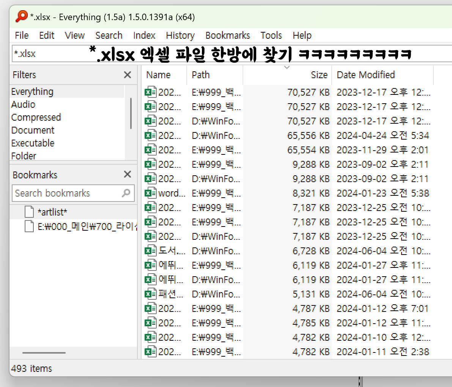Open the Search menu

(x=109, y=35)
